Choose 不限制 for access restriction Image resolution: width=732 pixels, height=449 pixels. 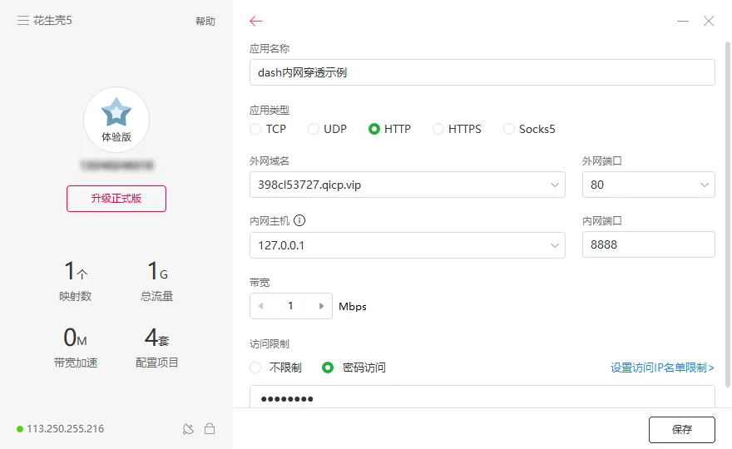pyautogui.click(x=256, y=368)
